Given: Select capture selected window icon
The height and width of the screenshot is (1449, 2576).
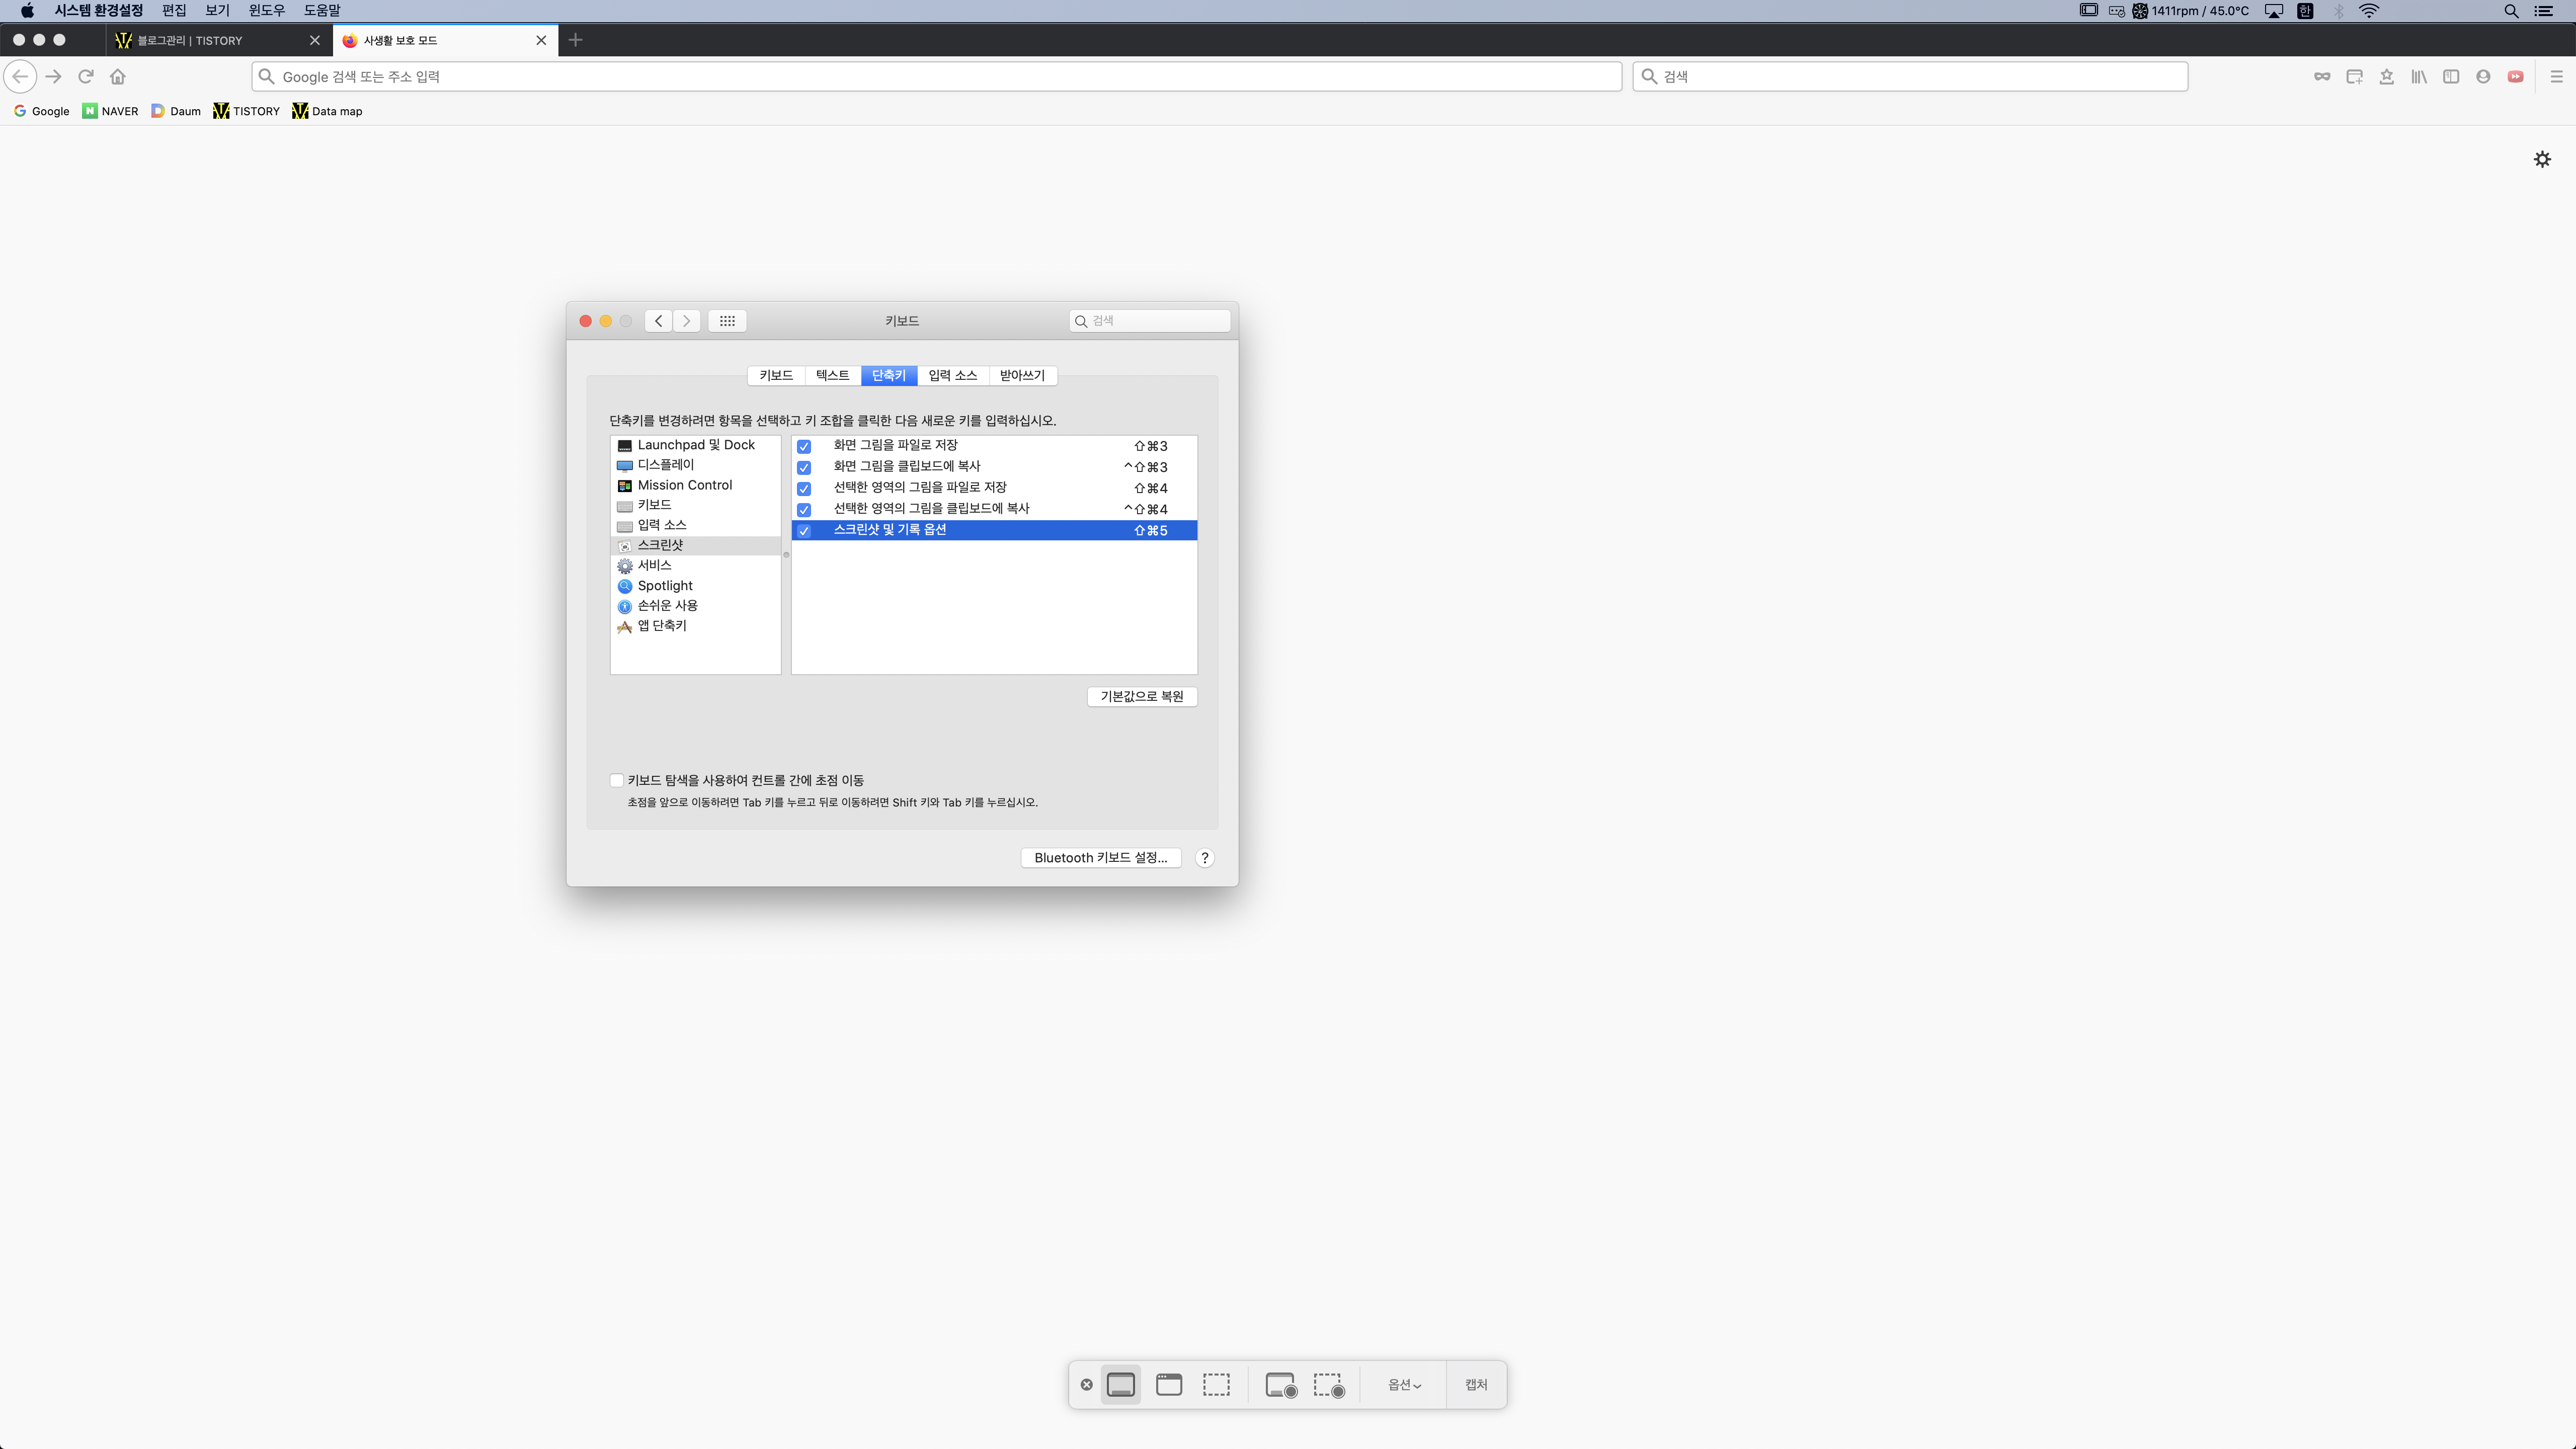Looking at the screenshot, I should click(1168, 1385).
